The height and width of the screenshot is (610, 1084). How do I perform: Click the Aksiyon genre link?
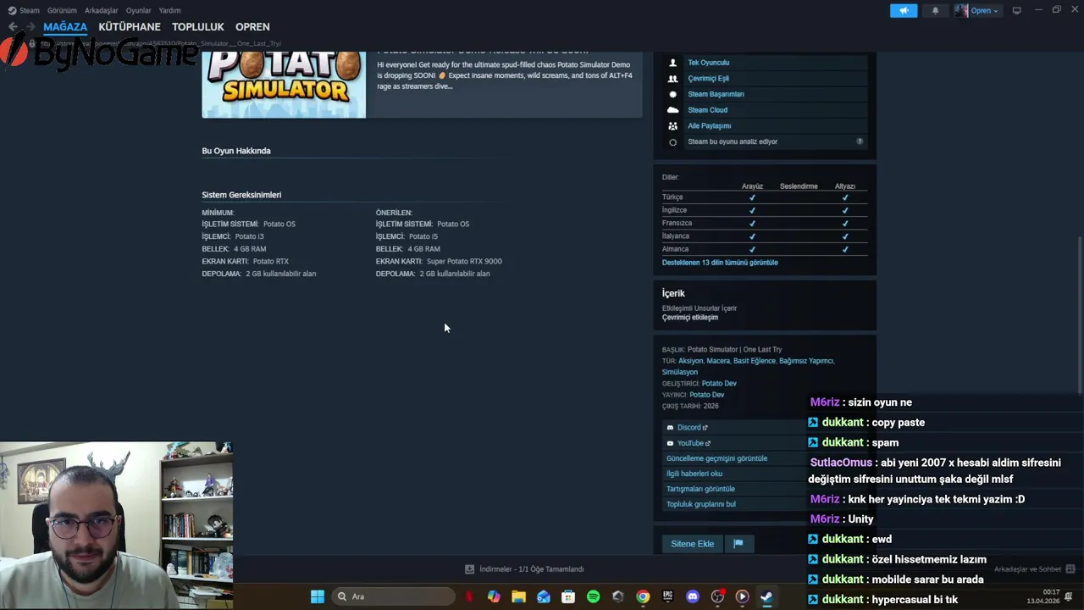690,361
